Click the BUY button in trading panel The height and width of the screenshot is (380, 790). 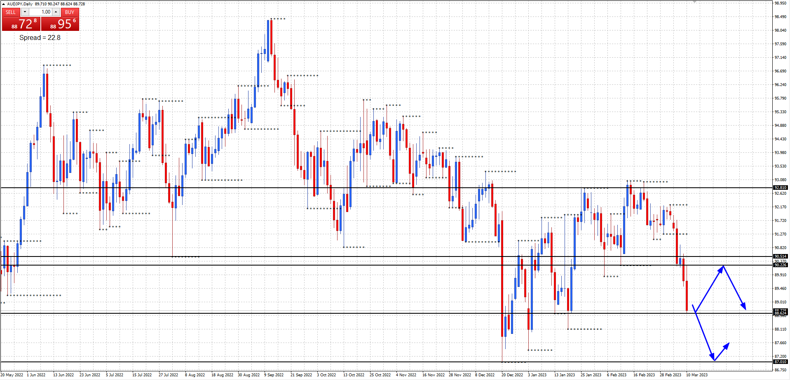click(x=70, y=12)
